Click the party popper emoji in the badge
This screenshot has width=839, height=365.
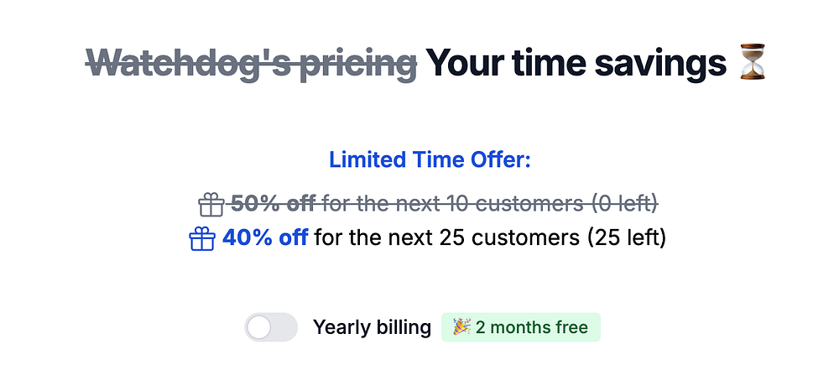(x=461, y=326)
